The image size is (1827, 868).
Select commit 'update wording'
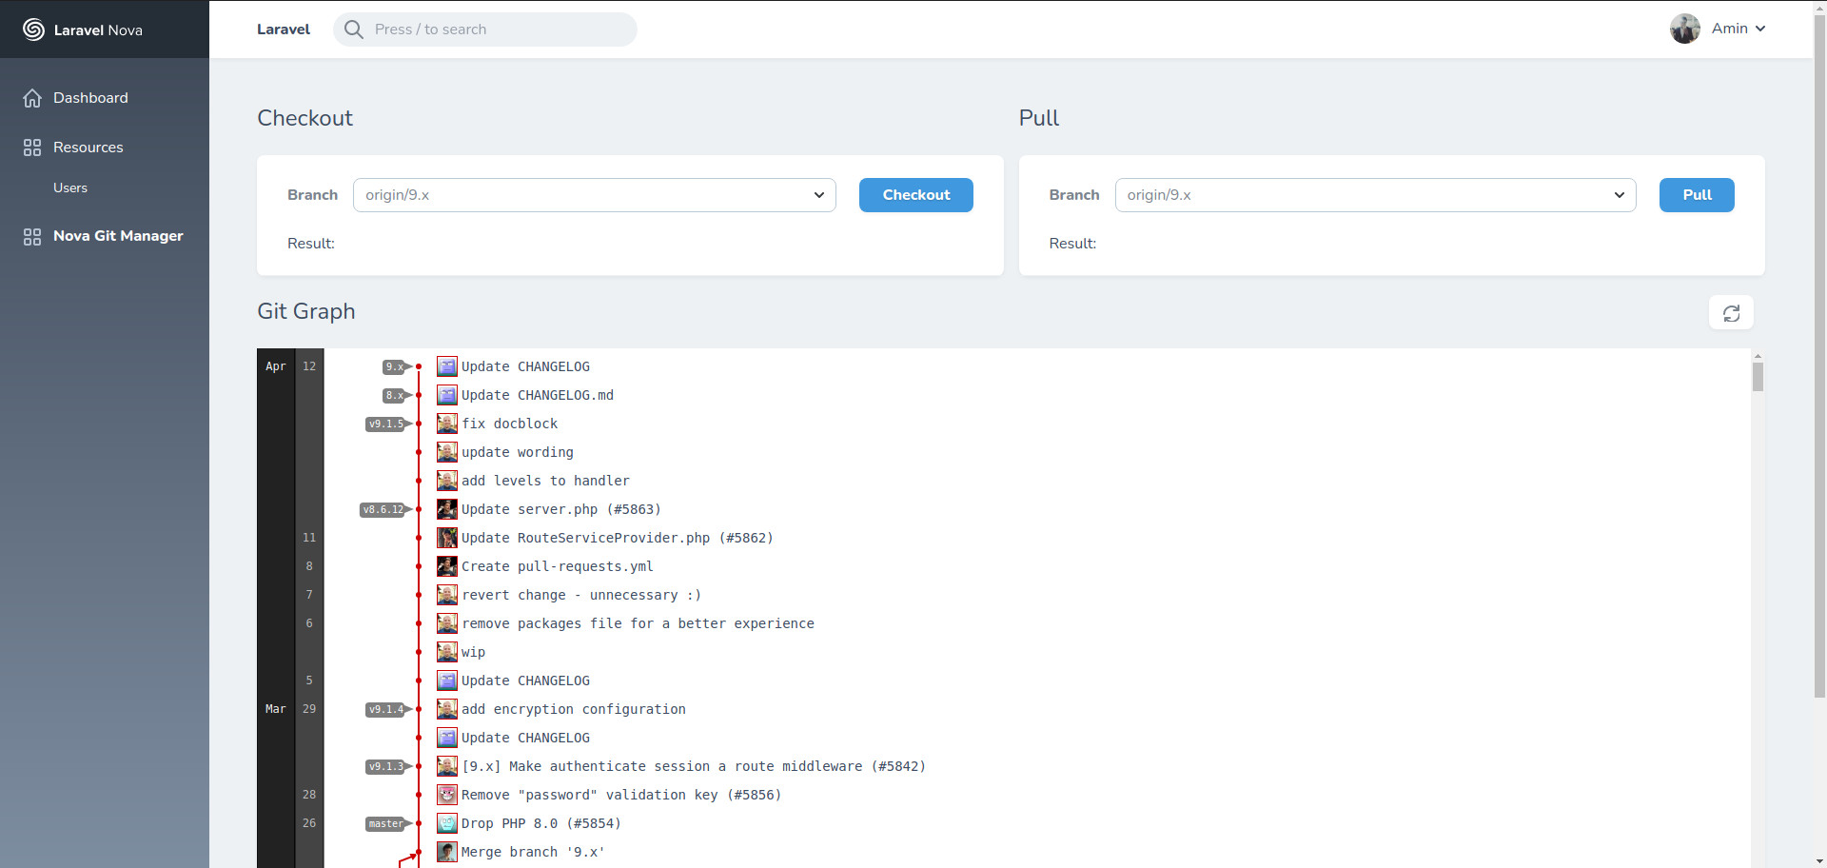pyautogui.click(x=518, y=452)
